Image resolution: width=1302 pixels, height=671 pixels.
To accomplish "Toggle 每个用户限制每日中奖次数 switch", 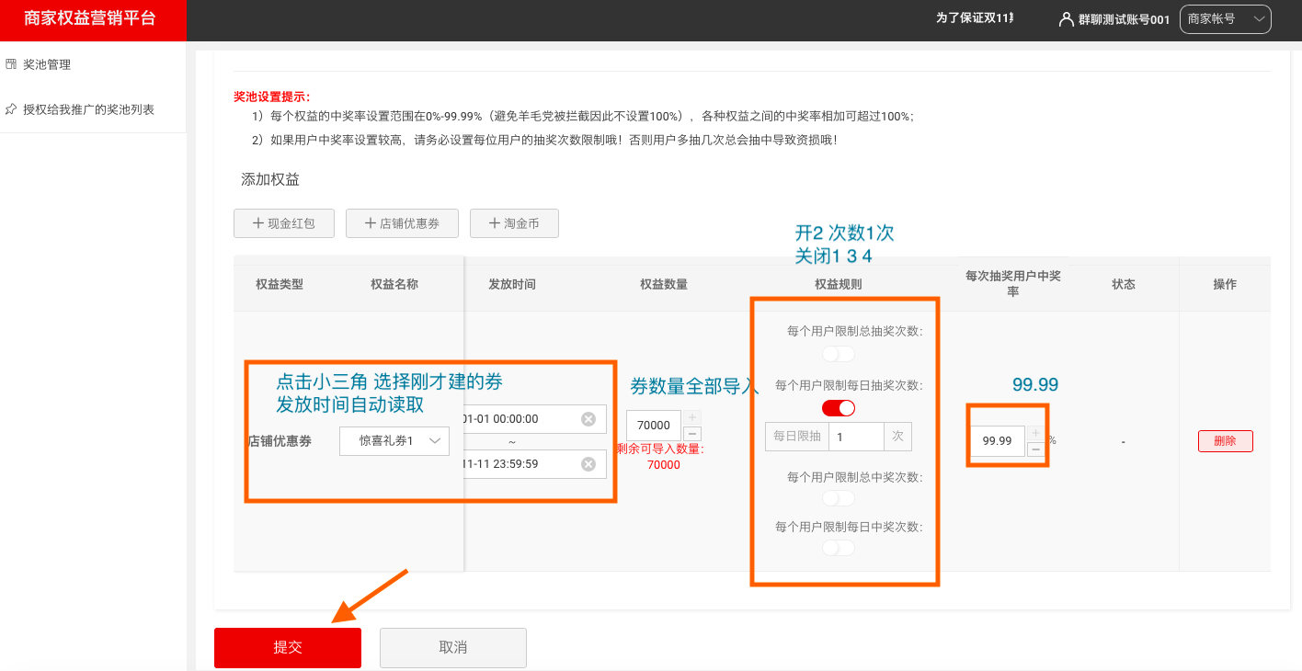I will 839,548.
